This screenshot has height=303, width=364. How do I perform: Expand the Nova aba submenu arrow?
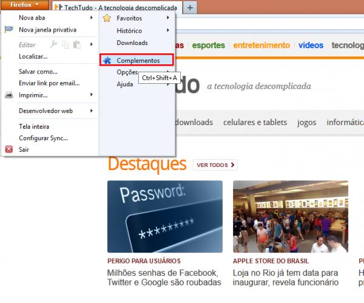(x=92, y=18)
